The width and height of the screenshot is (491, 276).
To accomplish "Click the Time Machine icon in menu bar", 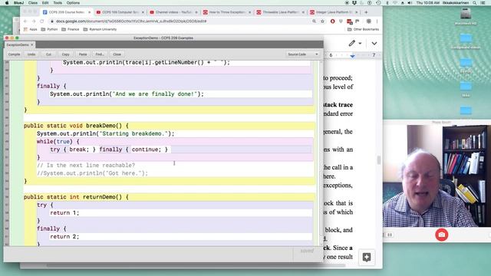I will pyautogui.click(x=378, y=3).
